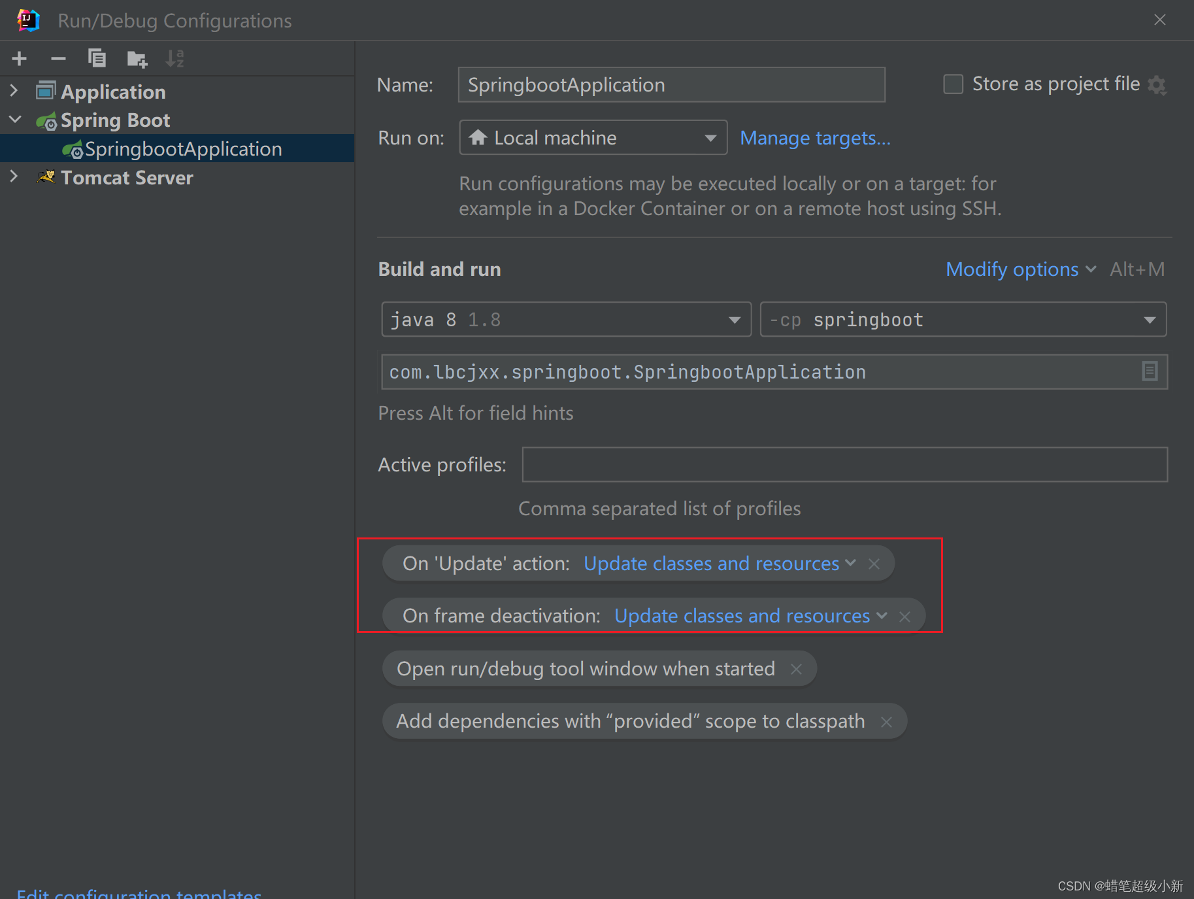Sort configurations alphabetically
This screenshot has height=899, width=1194.
click(x=175, y=59)
